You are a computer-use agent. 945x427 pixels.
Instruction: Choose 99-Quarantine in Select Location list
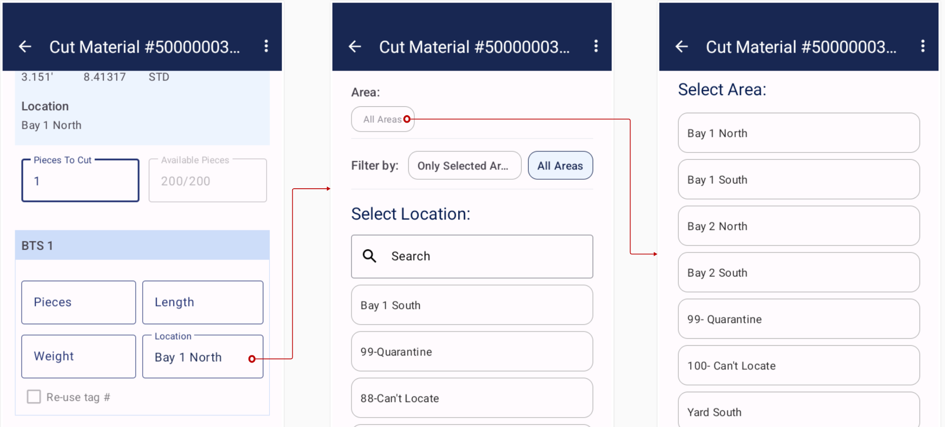pos(472,352)
